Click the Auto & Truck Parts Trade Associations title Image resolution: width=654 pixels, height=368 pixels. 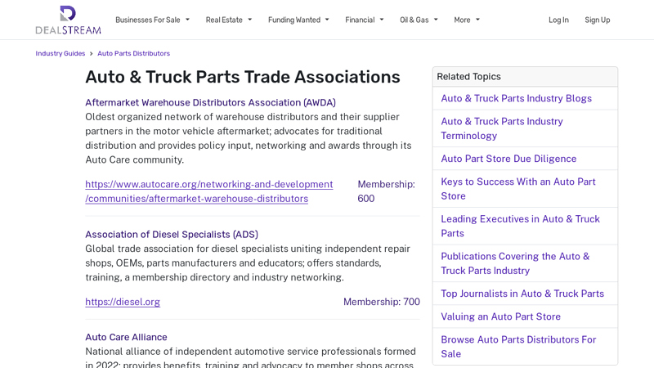[243, 77]
